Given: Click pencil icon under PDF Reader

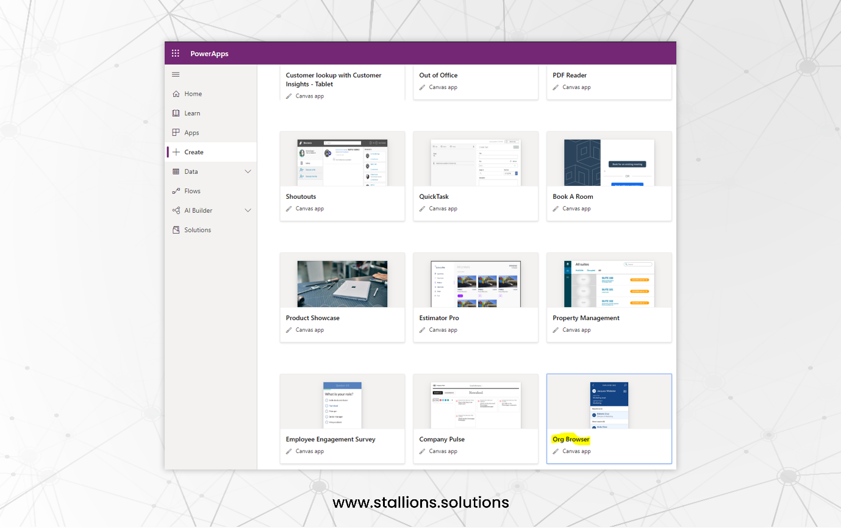Looking at the screenshot, I should pos(556,87).
